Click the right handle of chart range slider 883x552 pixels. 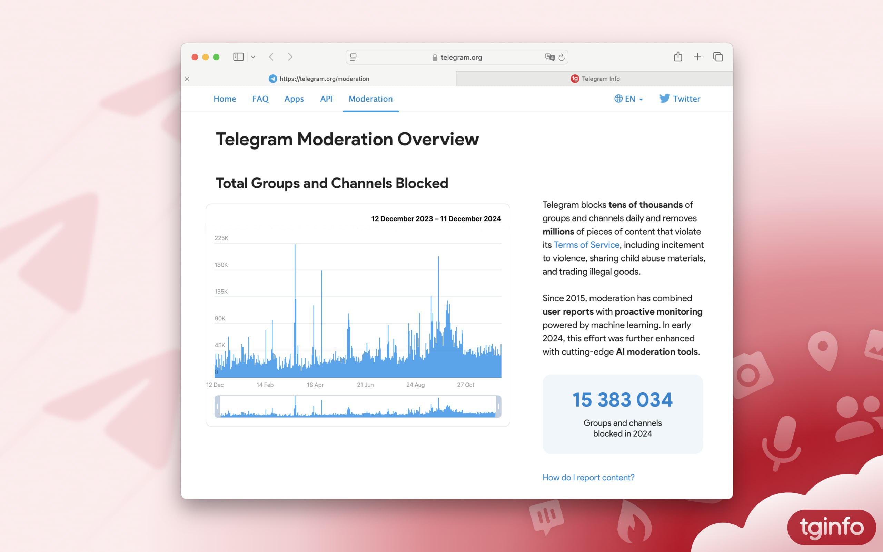point(498,406)
